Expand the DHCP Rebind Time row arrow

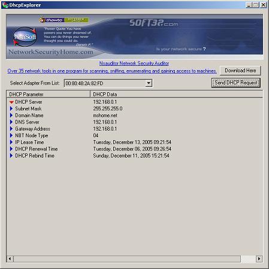pos(11,156)
